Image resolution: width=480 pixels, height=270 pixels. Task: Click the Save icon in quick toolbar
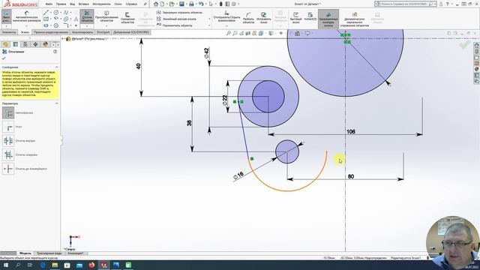(x=181, y=4)
